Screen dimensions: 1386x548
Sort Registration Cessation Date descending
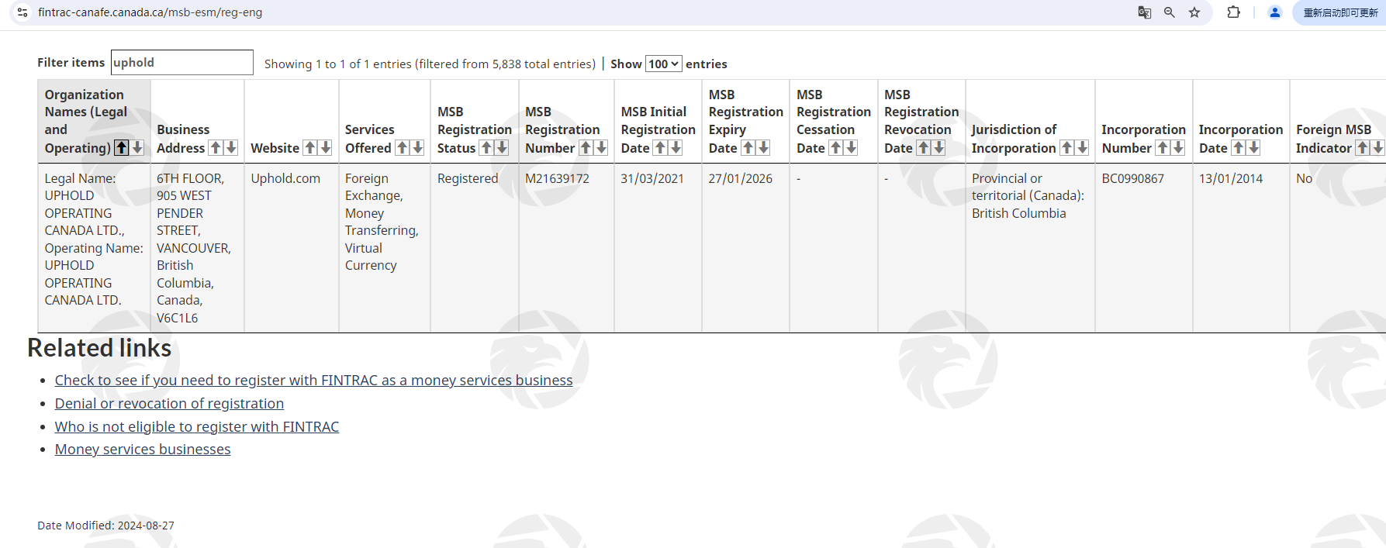tap(851, 147)
